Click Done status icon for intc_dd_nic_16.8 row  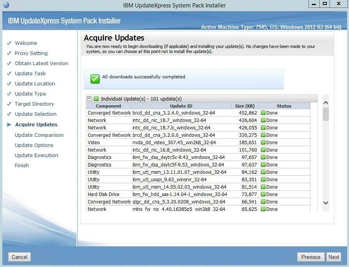263,150
